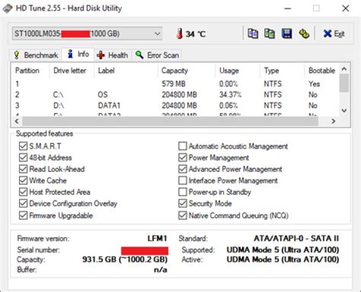
Task: Toggle the Power Management checkbox
Action: point(183,157)
